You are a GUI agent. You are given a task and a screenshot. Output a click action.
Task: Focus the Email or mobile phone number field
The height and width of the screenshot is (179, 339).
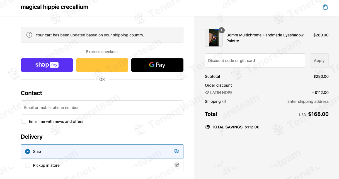102,107
